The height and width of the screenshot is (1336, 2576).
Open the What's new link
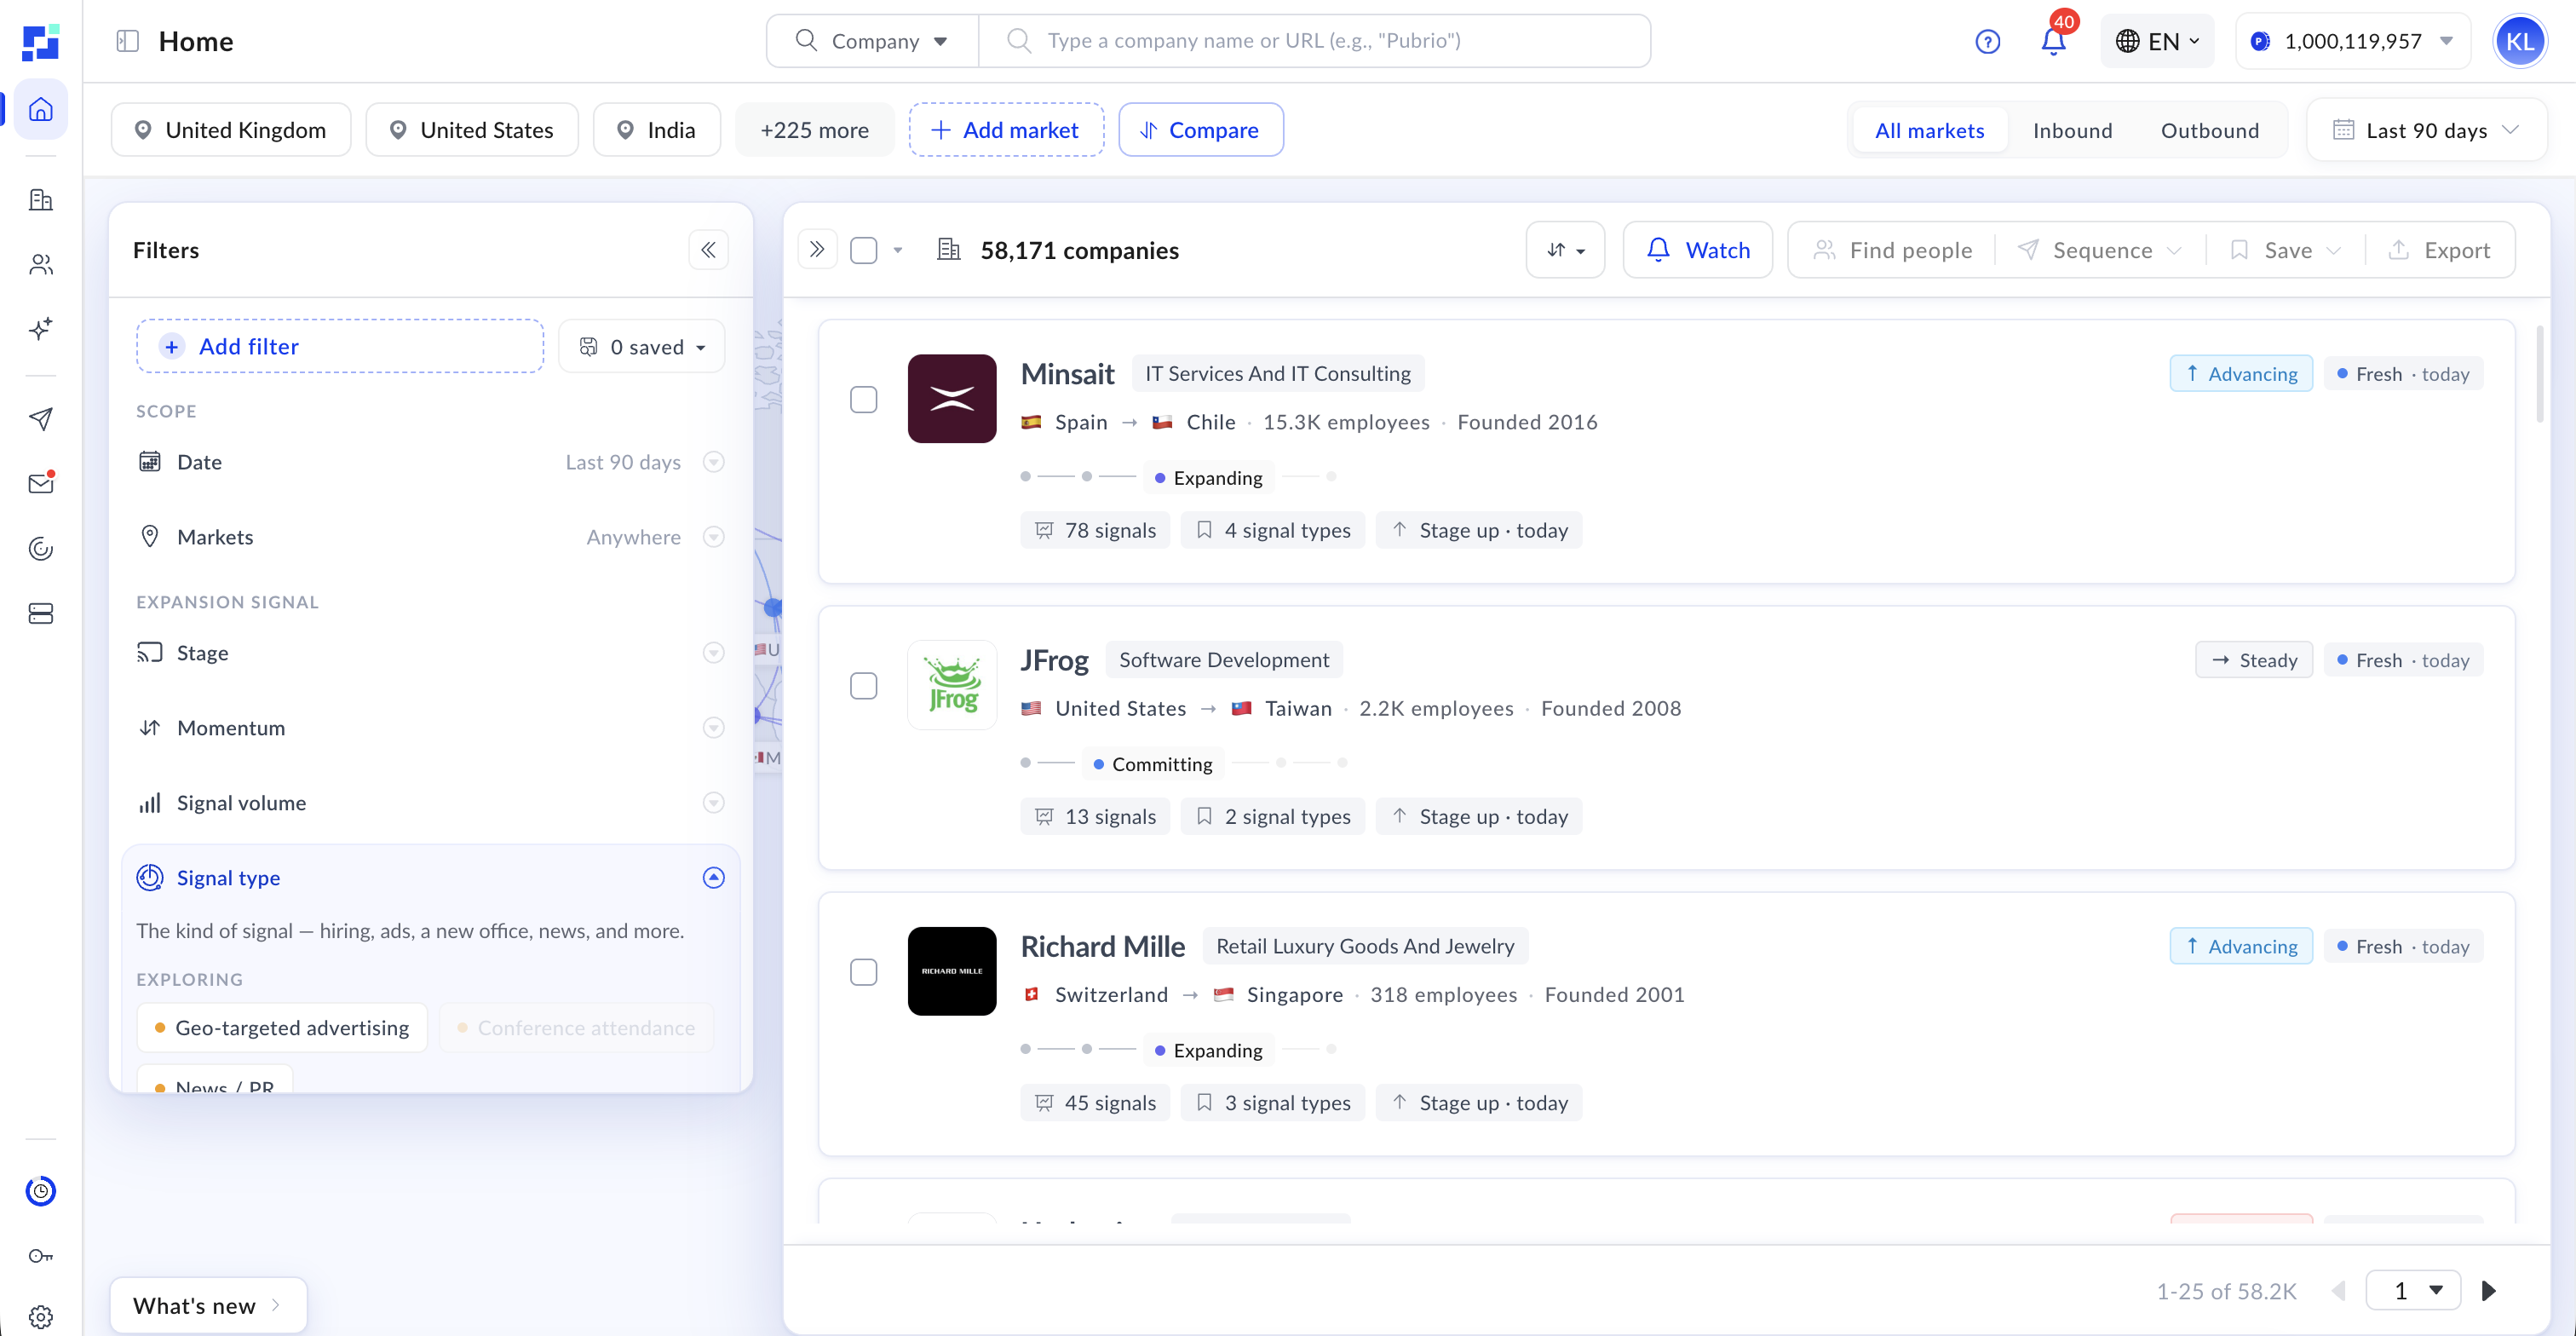point(208,1306)
